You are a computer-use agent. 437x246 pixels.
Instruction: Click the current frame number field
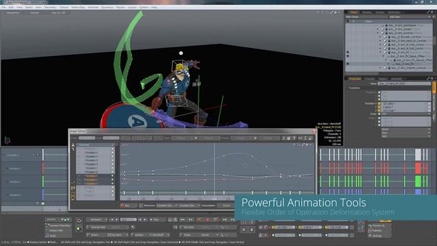(x=128, y=220)
